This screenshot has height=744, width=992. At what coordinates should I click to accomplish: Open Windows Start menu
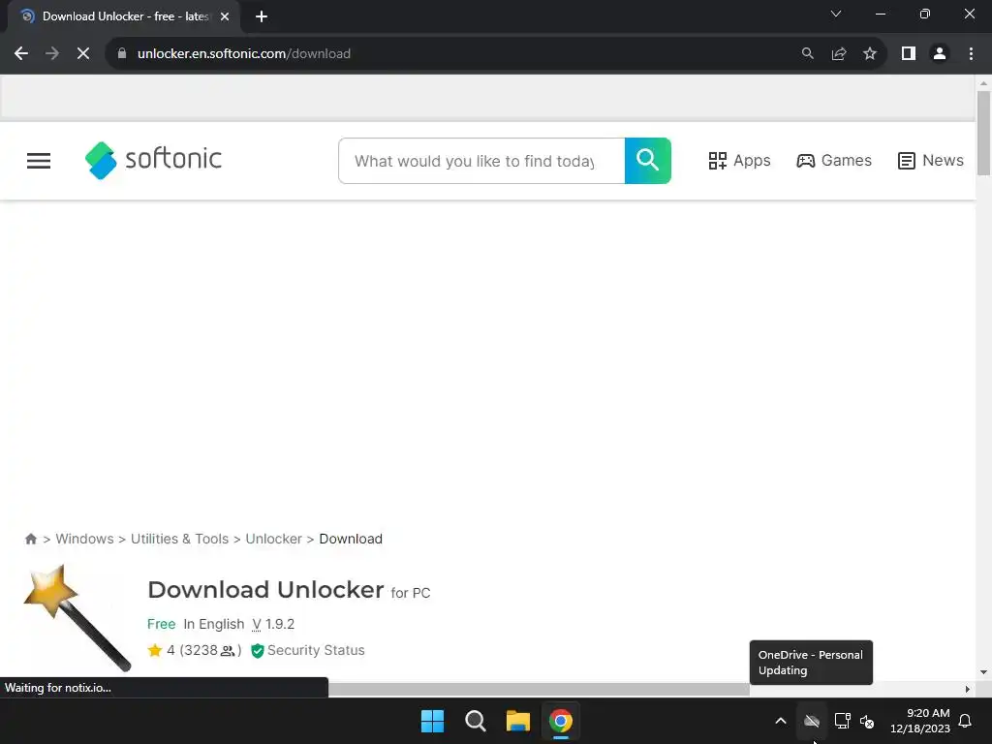[x=433, y=721]
